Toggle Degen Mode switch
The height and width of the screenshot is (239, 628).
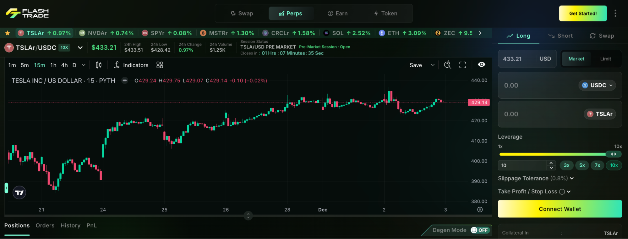click(x=480, y=230)
